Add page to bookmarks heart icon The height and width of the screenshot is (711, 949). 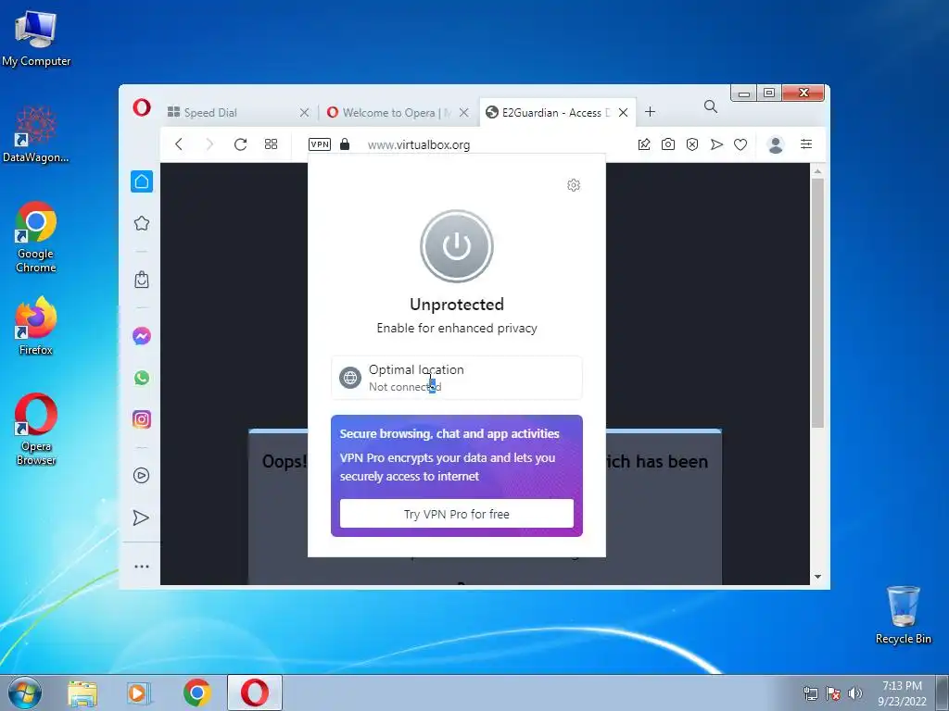(x=740, y=143)
